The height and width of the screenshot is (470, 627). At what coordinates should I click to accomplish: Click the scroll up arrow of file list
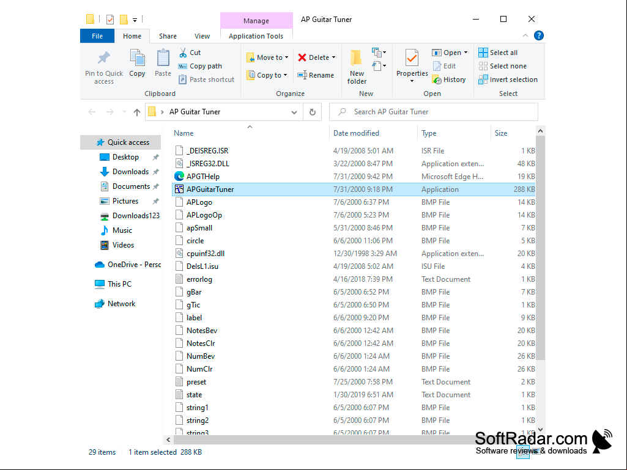click(540, 131)
